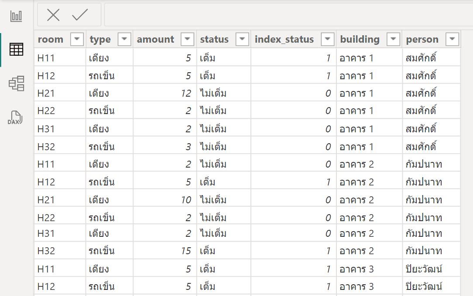This screenshot has height=296, width=473.
Task: Show the person column filter dropdown
Action: click(x=452, y=39)
